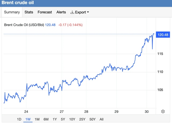Choose the 1Y time range

(55, 119)
